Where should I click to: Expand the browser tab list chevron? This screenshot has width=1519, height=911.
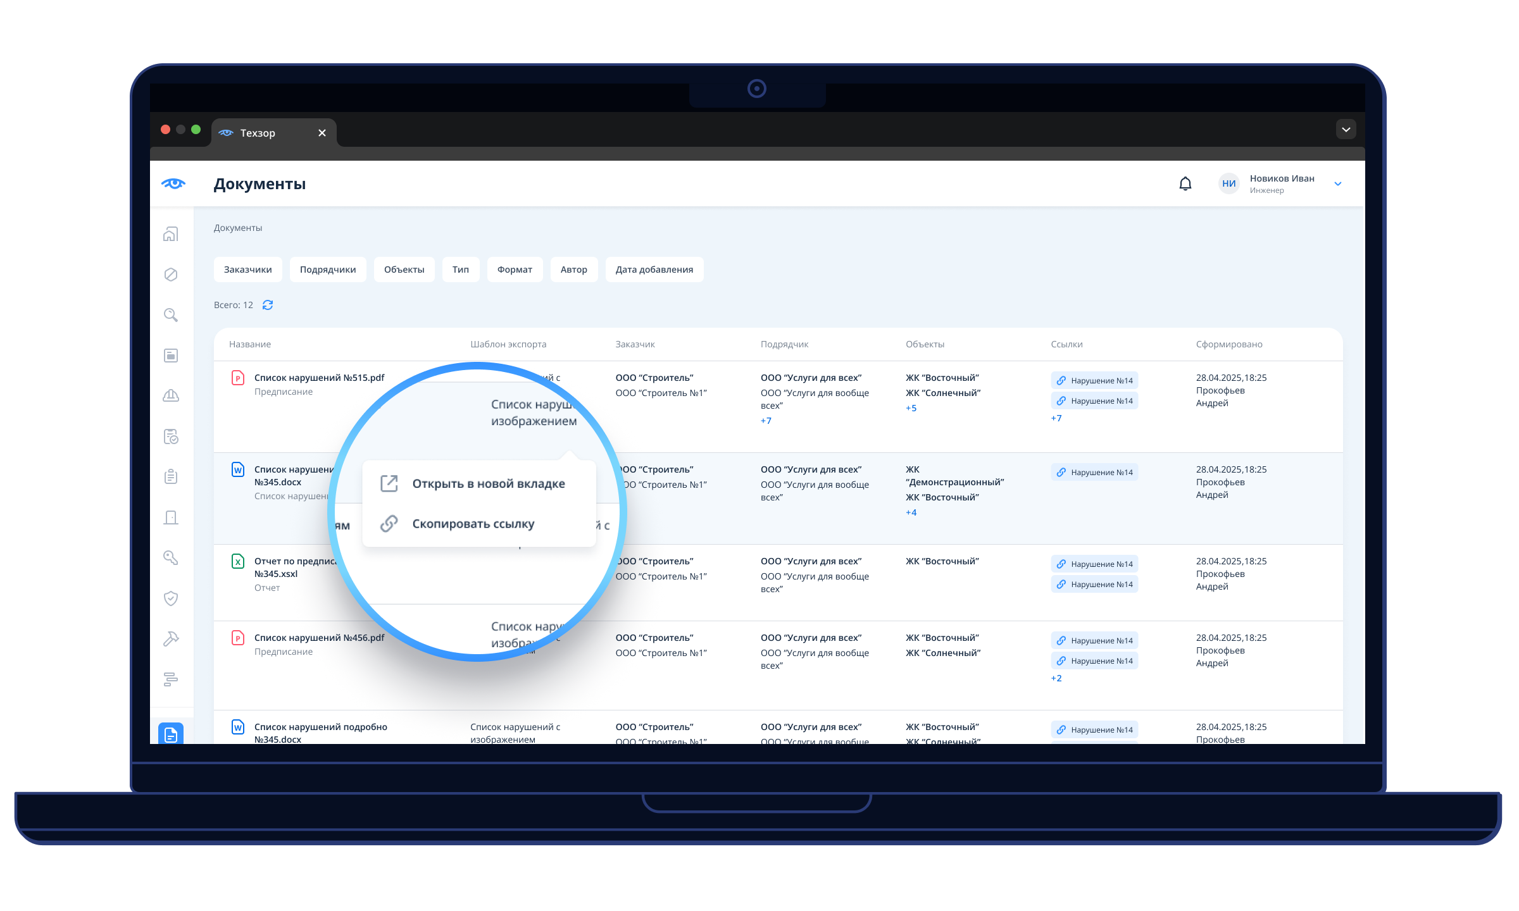[1346, 130]
